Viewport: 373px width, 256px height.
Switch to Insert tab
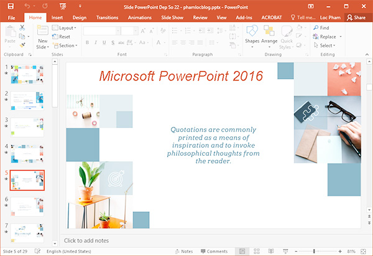click(x=57, y=17)
